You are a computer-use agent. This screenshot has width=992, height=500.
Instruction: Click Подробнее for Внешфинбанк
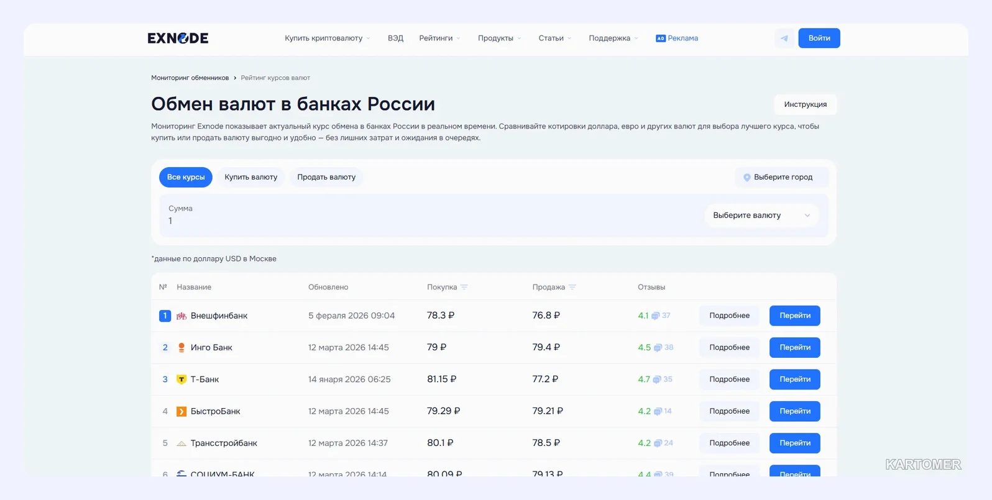[x=730, y=316]
